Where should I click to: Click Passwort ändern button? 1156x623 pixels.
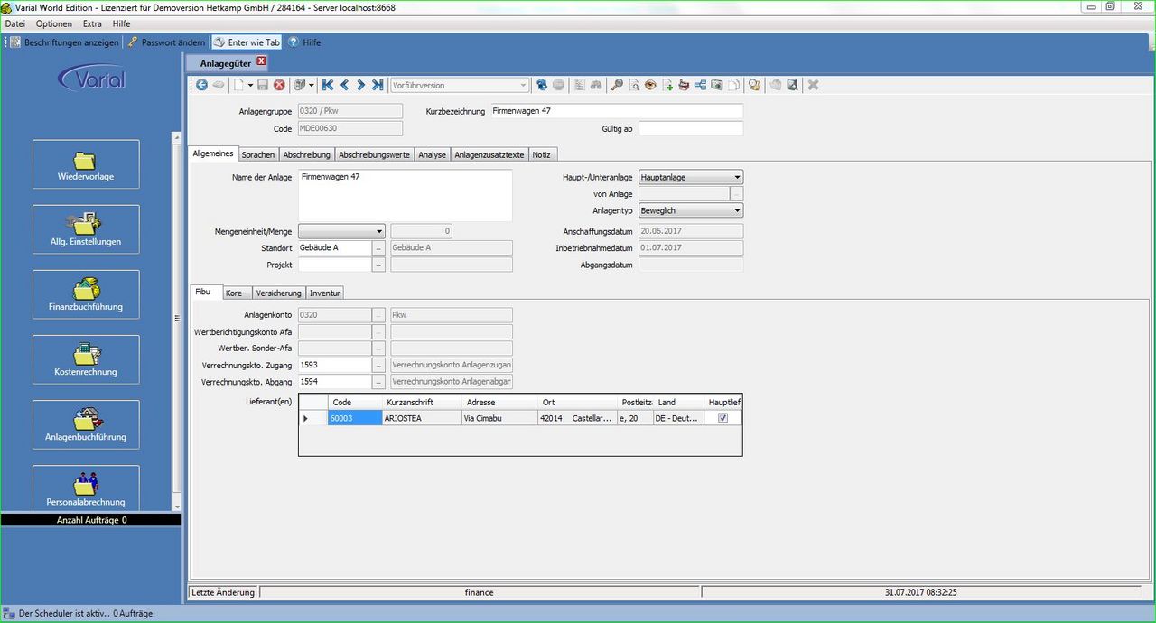click(x=166, y=42)
